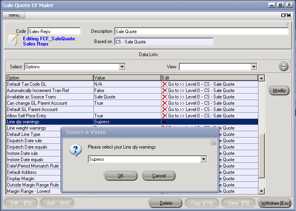Open the Select dropdown showing Options
This screenshot has width=296, height=211.
click(122, 66)
